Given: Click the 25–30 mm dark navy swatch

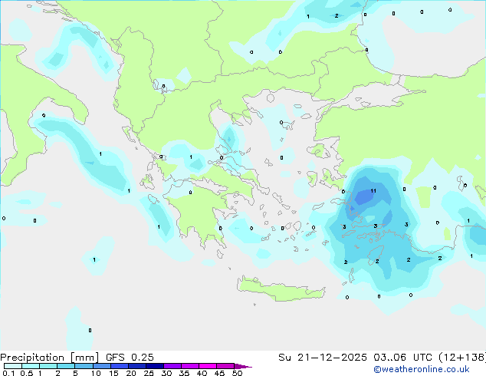Looking at the screenshot, I should pyautogui.click(x=154, y=366).
